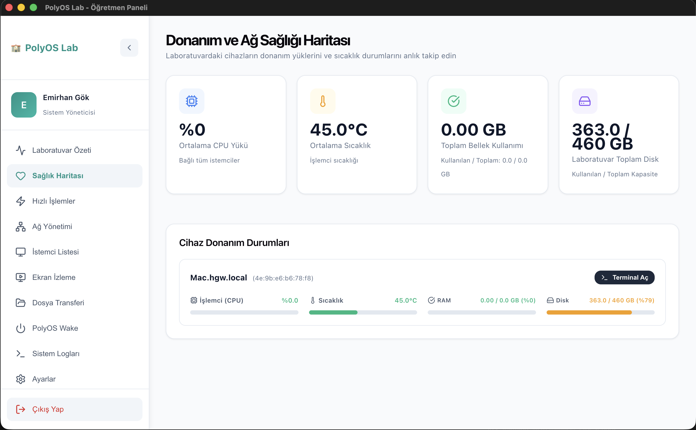The width and height of the screenshot is (696, 430).
Task: Go to Ağ Yönetimi page
Action: click(74, 227)
